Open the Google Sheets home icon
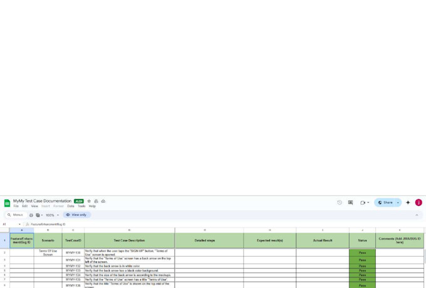The width and height of the screenshot is (426, 288). [7, 203]
